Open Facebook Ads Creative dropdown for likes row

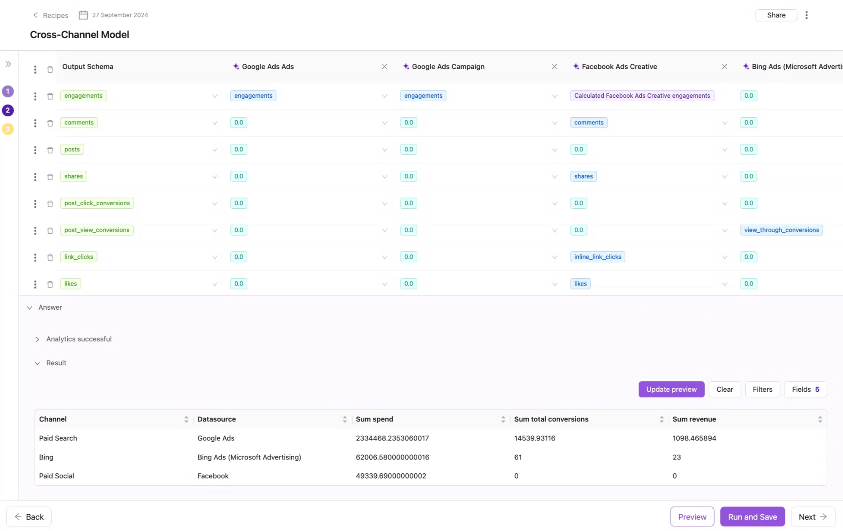pyautogui.click(x=725, y=284)
